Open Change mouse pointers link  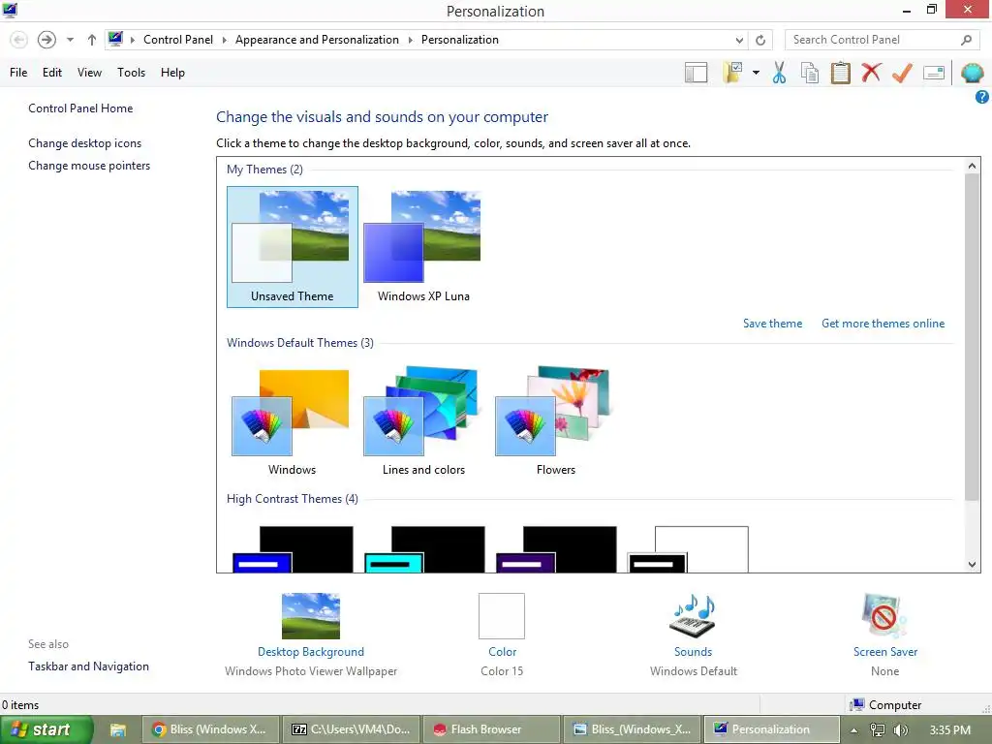point(89,165)
